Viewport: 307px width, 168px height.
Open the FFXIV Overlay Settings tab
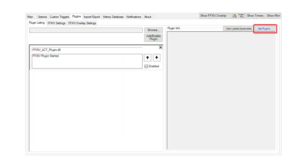coord(82,23)
